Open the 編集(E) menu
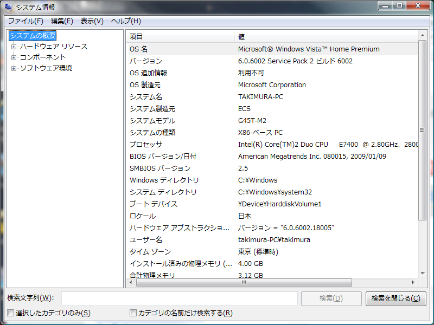The image size is (434, 325). [62, 21]
